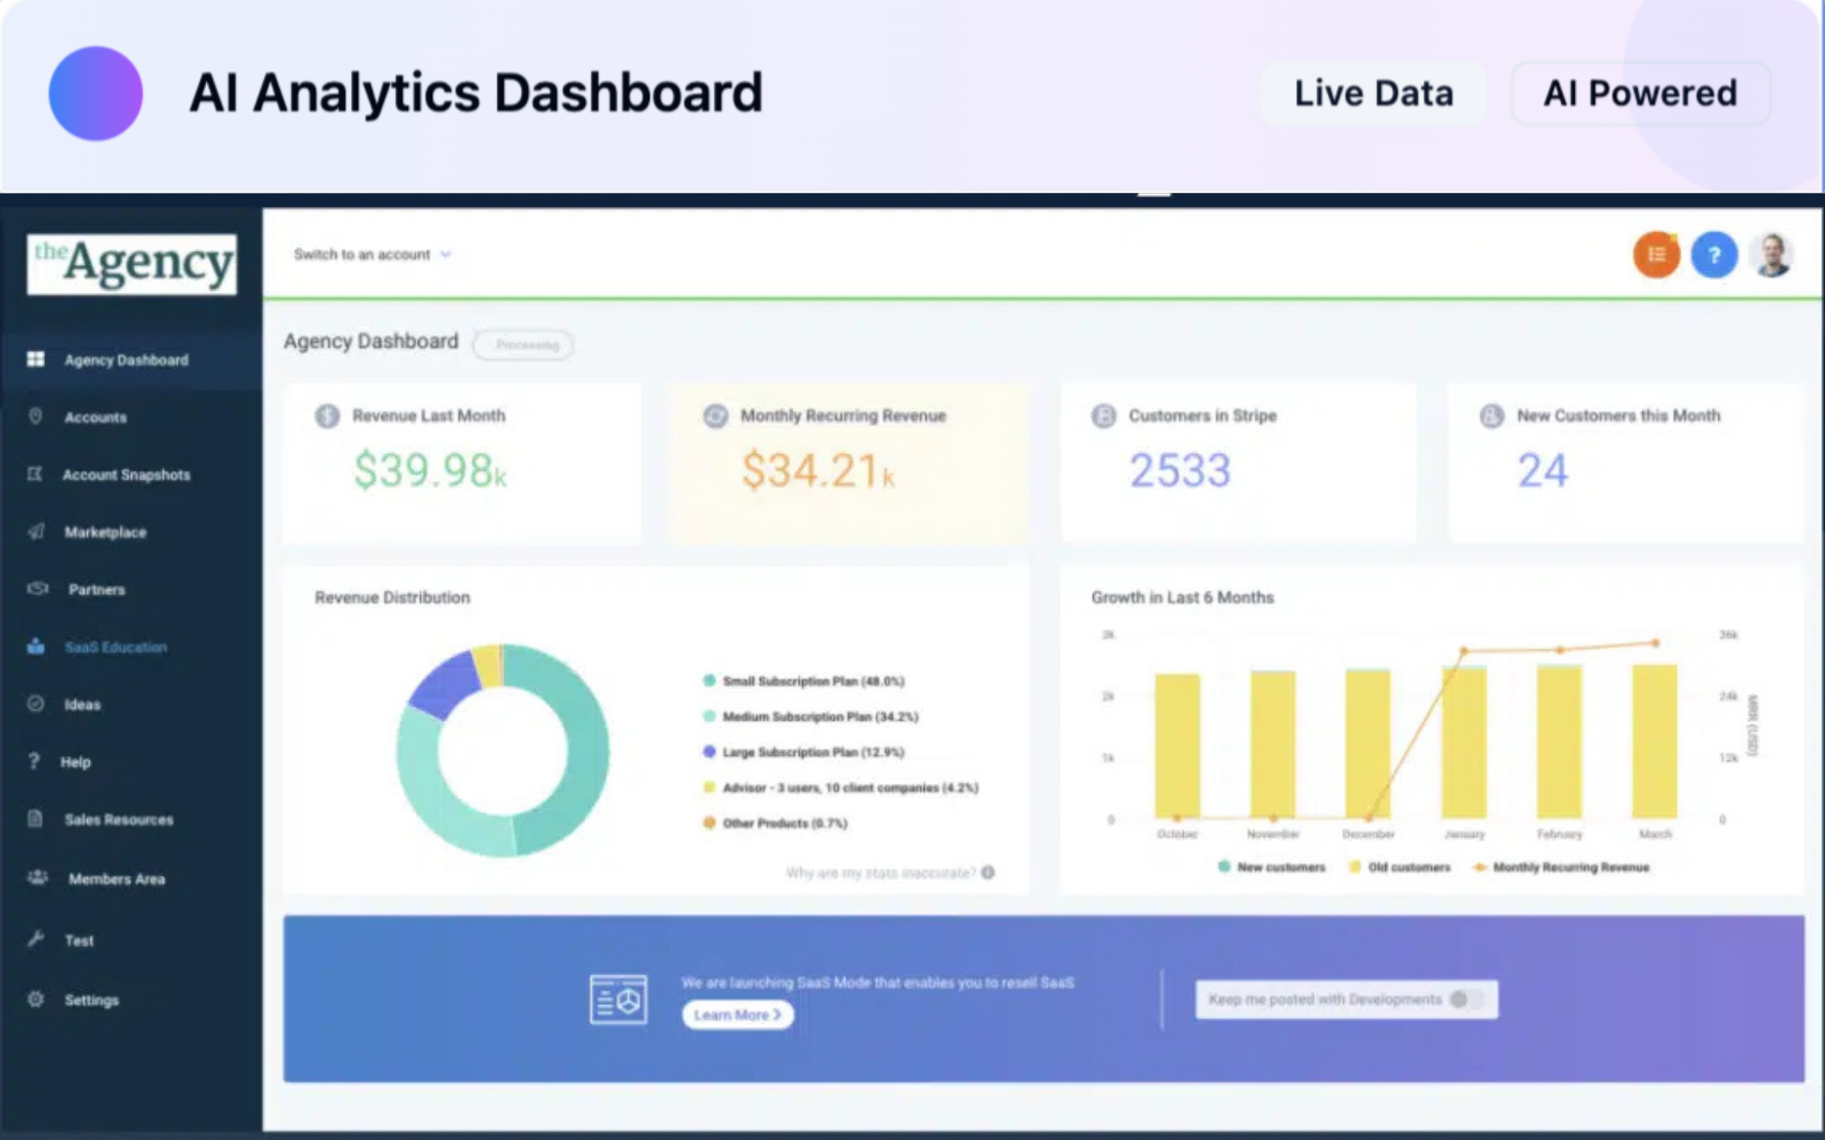Click the Live Data button in header
The image size is (1825, 1140).
pyautogui.click(x=1373, y=94)
